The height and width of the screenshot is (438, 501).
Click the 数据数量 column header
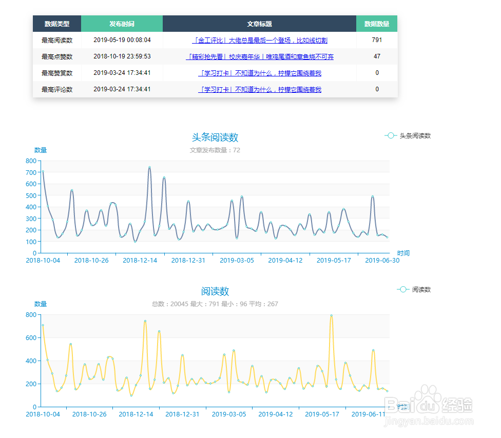click(x=377, y=24)
